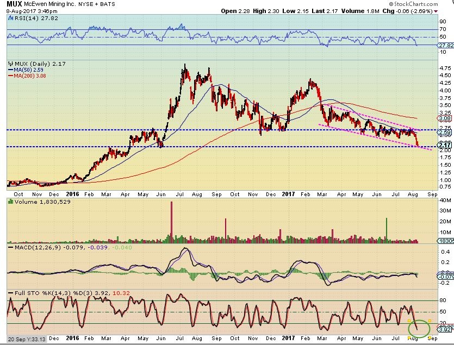Viewport: 454px width, 345px height.
Task: Click the Full STO indicator icon
Action: click(x=9, y=293)
